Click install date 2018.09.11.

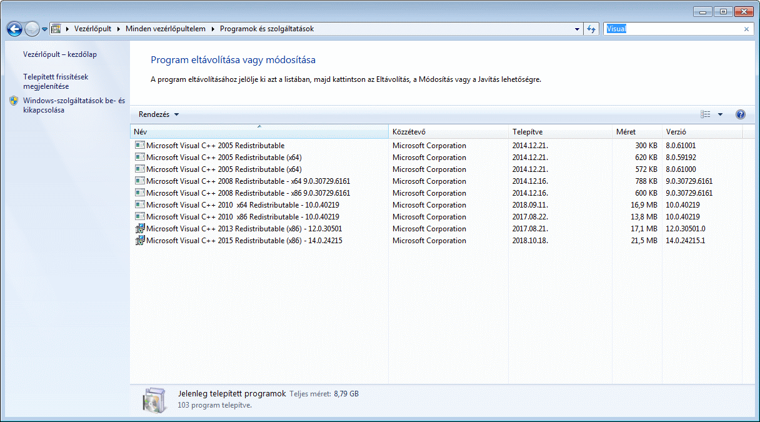click(530, 205)
